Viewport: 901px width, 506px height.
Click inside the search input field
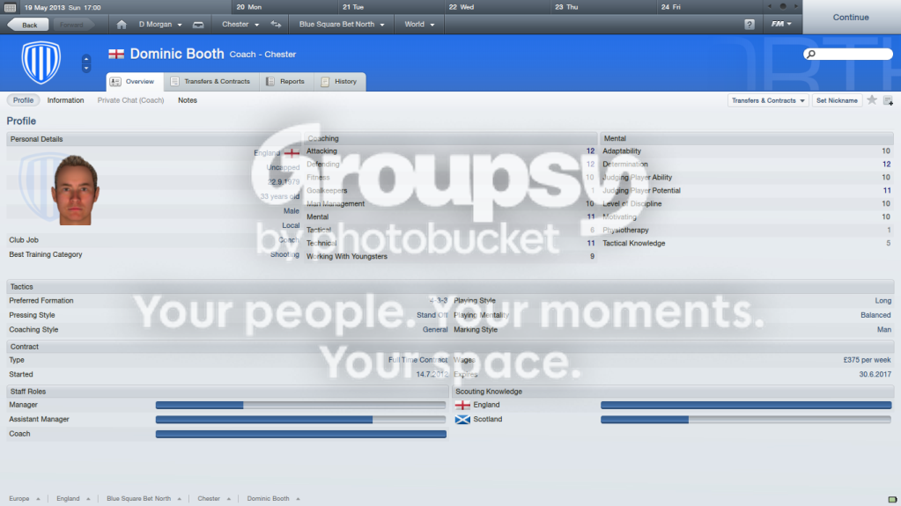[853, 54]
